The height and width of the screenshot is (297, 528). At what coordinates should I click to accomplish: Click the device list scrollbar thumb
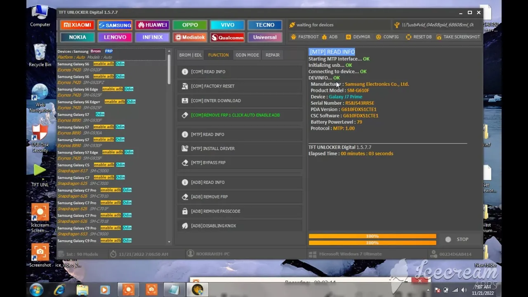coord(169,69)
